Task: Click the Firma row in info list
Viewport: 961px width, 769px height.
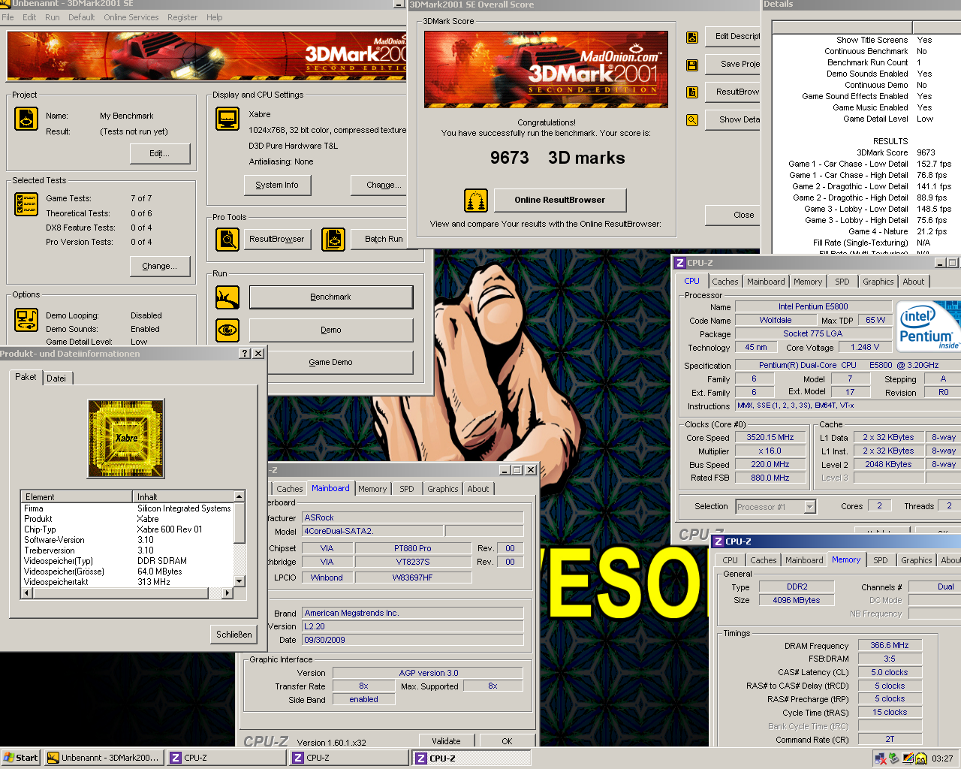Action: [128, 508]
